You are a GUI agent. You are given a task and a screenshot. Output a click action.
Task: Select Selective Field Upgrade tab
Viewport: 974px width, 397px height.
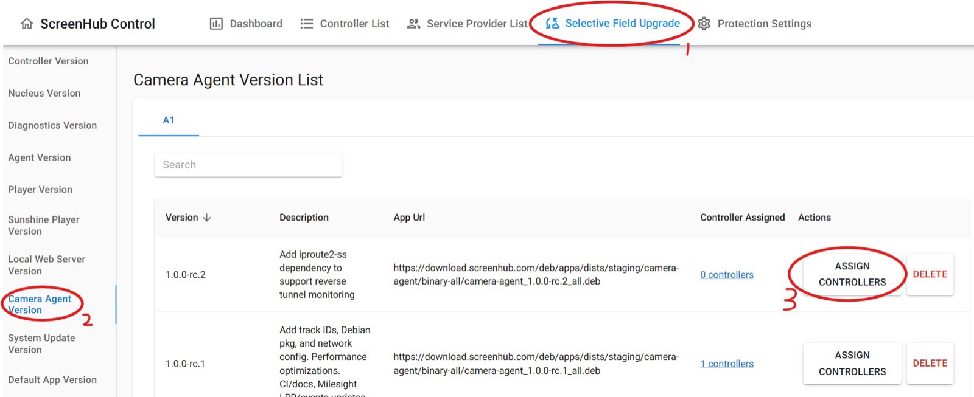[613, 23]
